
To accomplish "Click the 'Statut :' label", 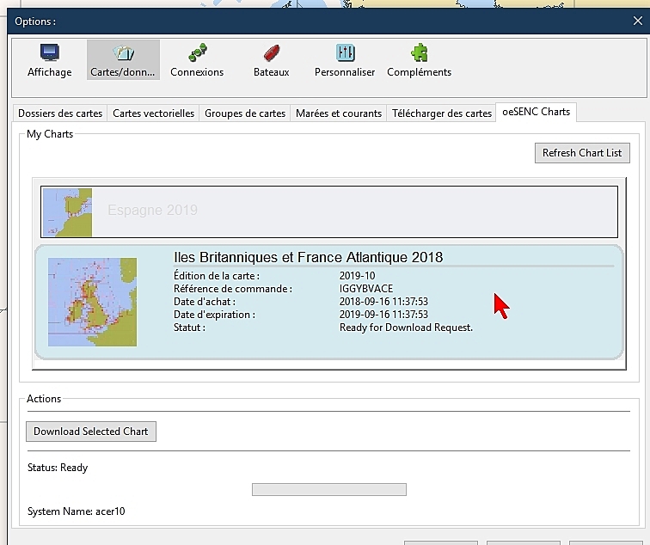I will pos(189,328).
